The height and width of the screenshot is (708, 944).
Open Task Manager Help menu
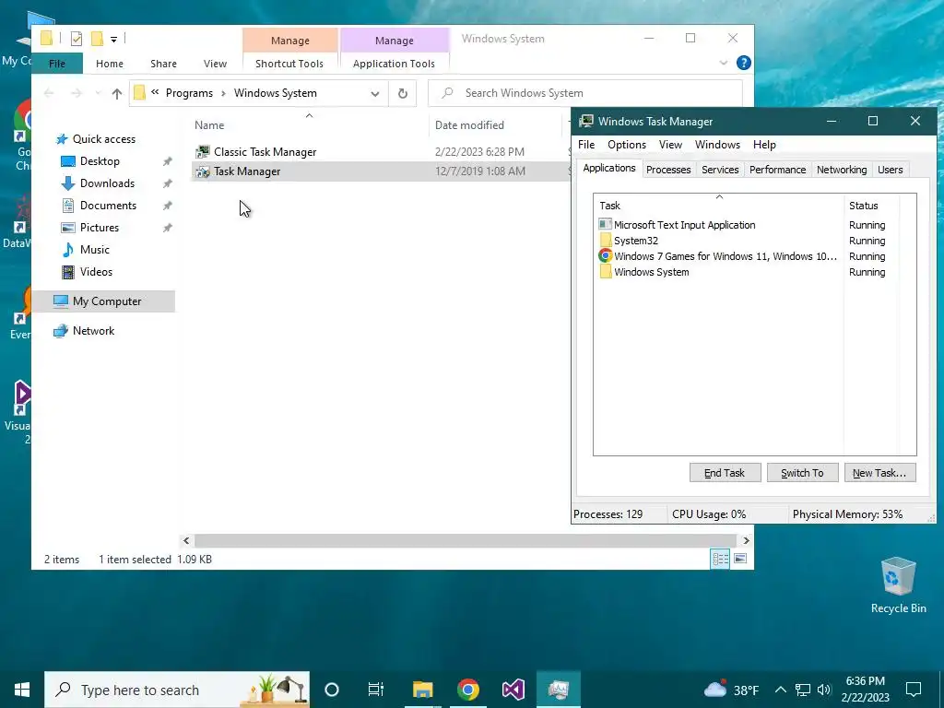tap(764, 145)
